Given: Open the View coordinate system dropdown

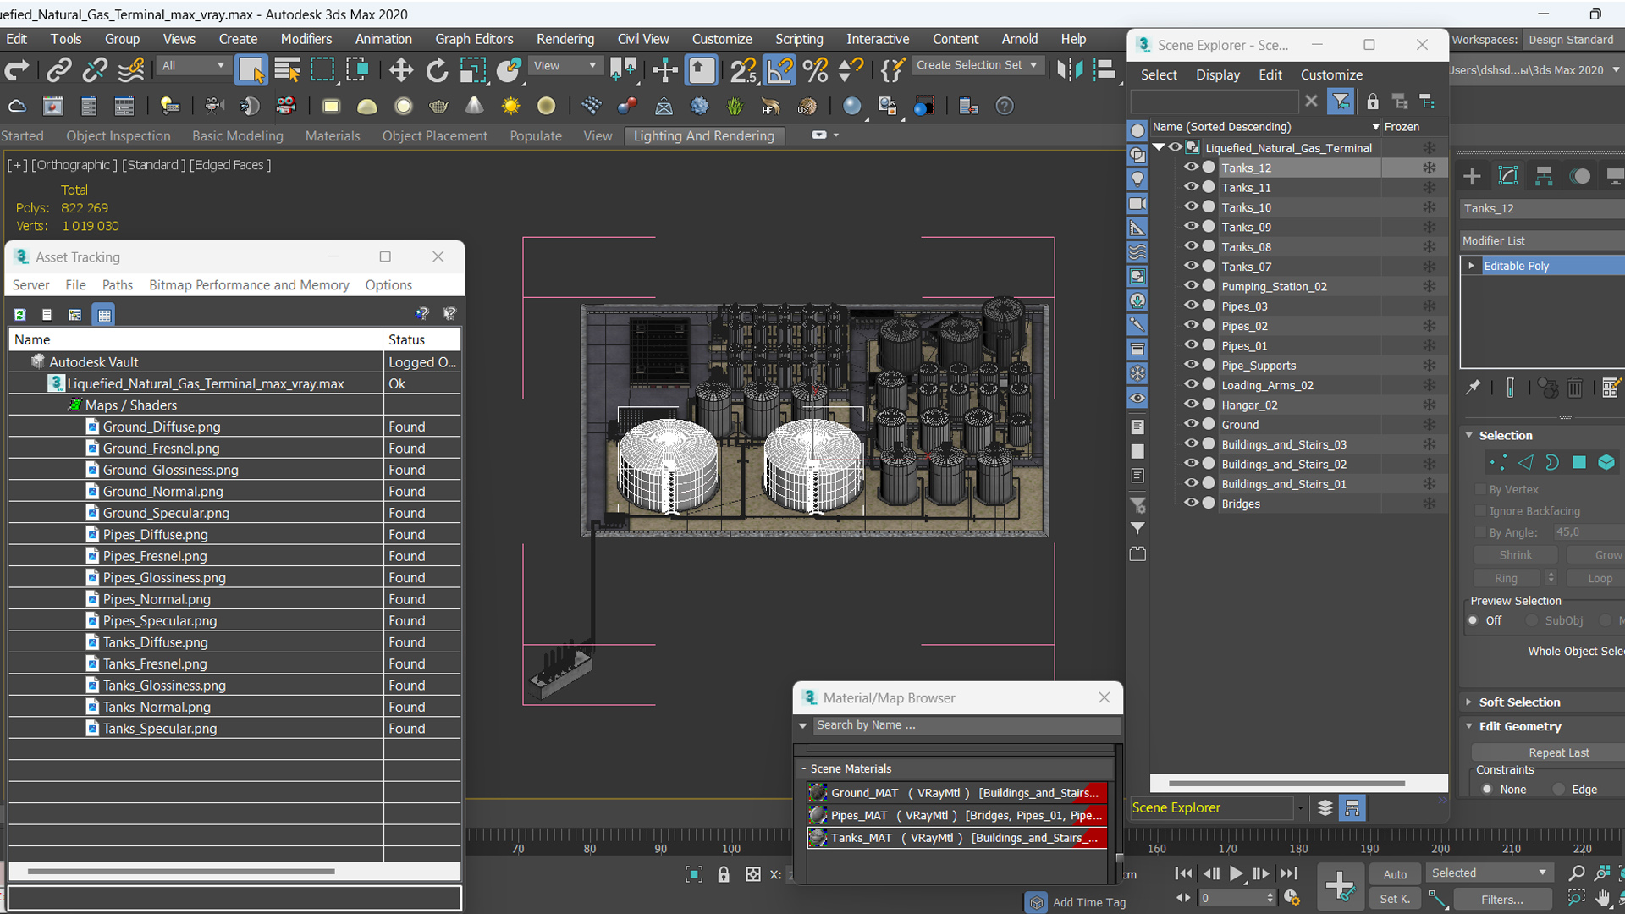Looking at the screenshot, I should pos(564,65).
